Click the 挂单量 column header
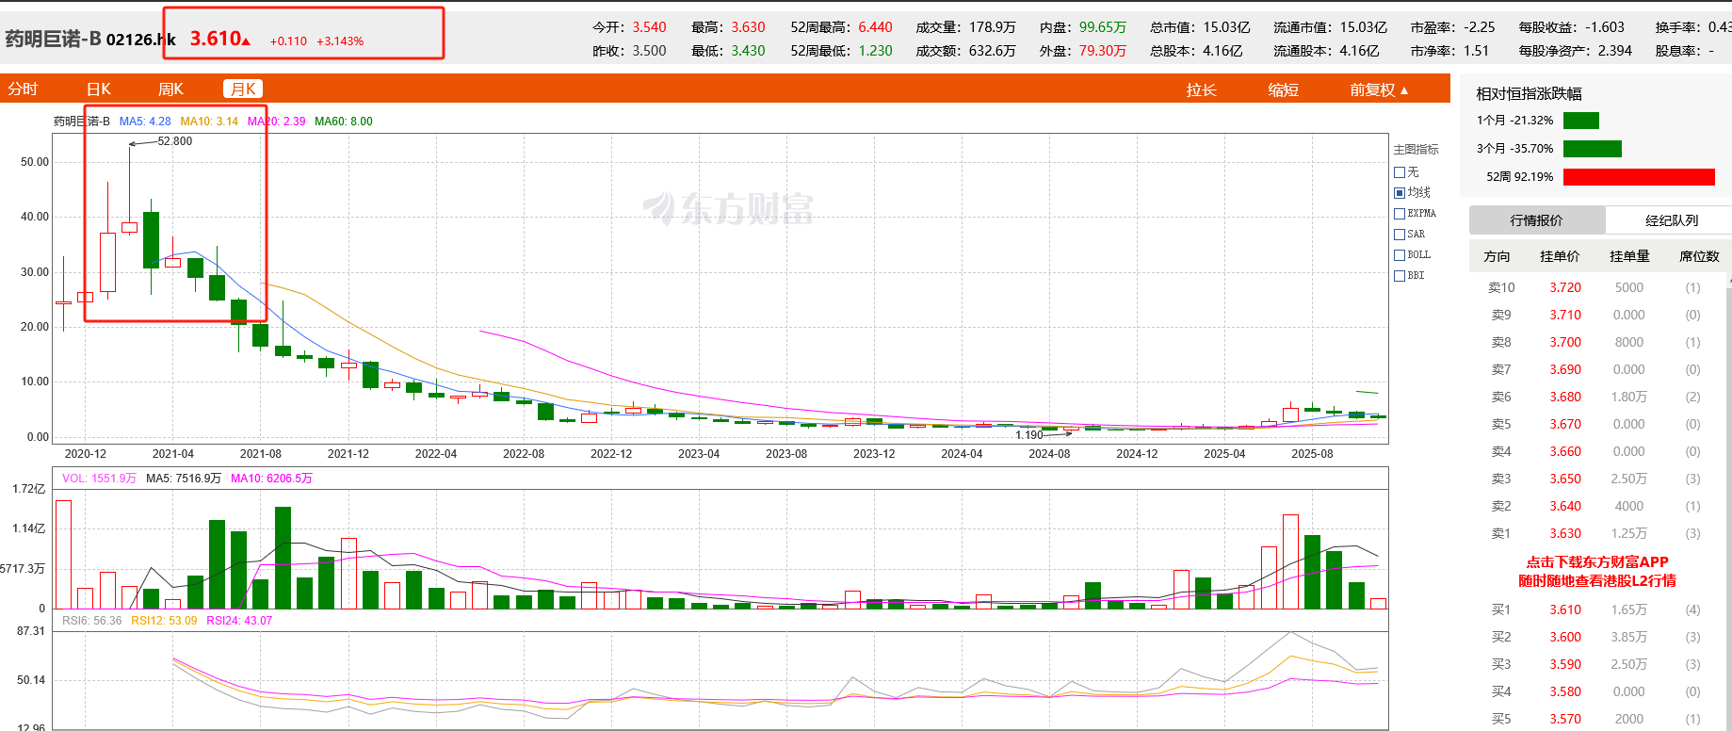The width and height of the screenshot is (1732, 731). tap(1629, 257)
